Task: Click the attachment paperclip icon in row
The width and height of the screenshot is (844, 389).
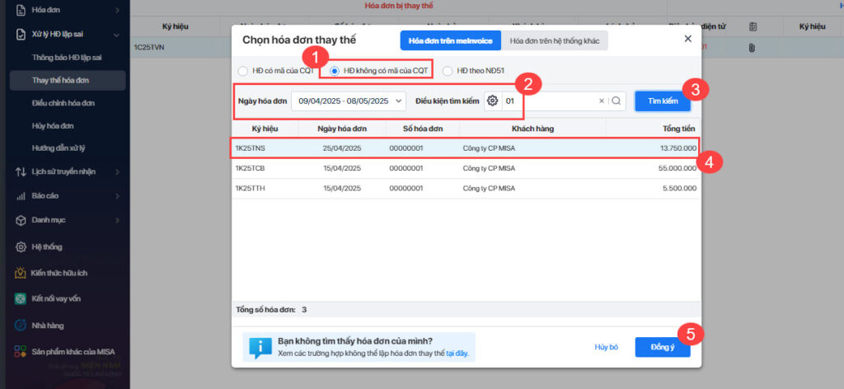Action: 752,47
